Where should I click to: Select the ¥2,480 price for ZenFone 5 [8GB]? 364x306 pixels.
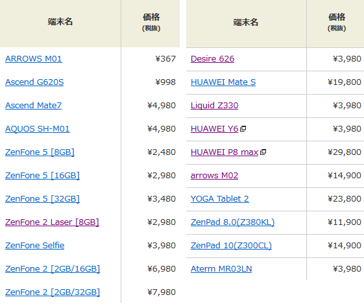pos(162,152)
